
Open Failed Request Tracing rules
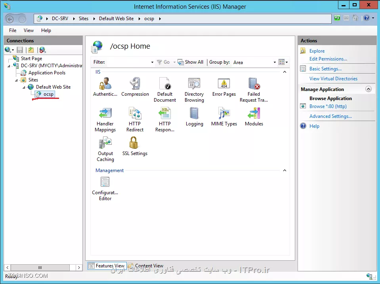tap(254, 89)
